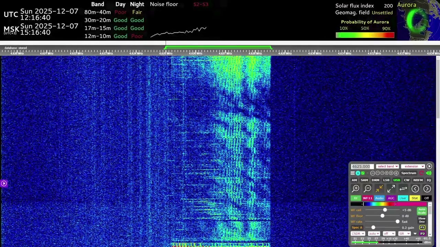Click the green passband indicator above the scale
440x247 pixels.
click(219, 47)
